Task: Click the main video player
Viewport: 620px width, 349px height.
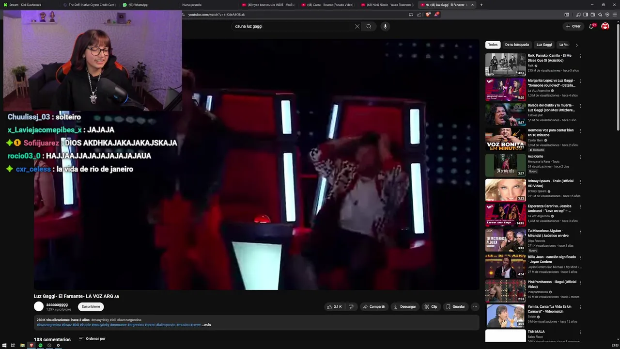Action: pyautogui.click(x=256, y=165)
